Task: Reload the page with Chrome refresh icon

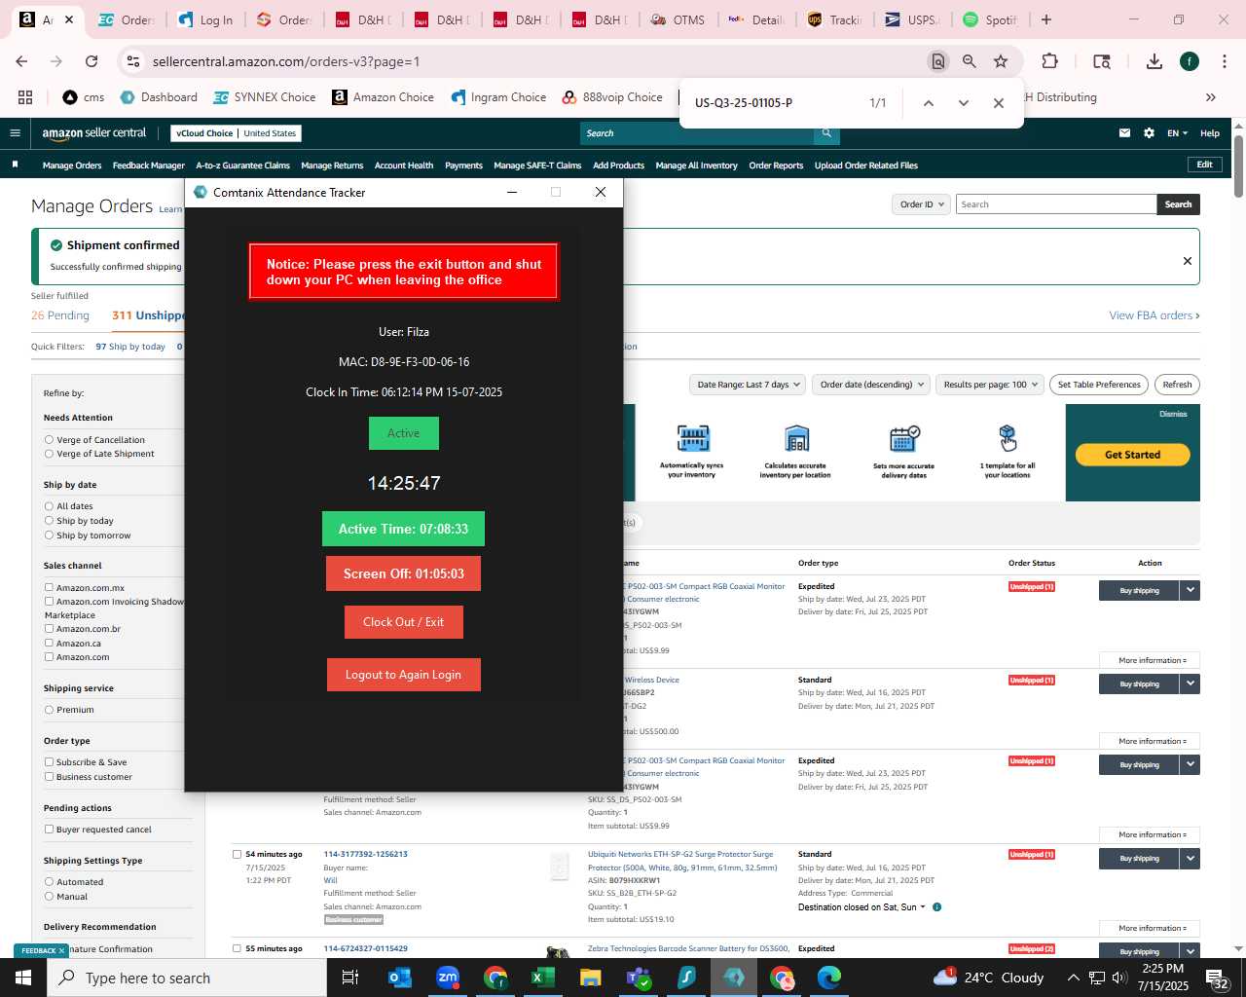Action: click(92, 61)
